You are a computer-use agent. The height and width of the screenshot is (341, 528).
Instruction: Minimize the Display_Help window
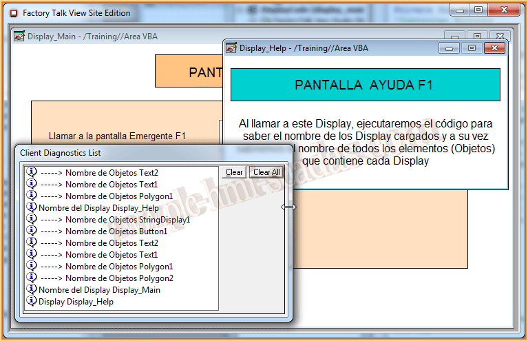pyautogui.click(x=450, y=48)
